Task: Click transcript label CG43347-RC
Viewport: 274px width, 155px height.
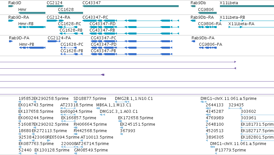Action: coord(95,17)
